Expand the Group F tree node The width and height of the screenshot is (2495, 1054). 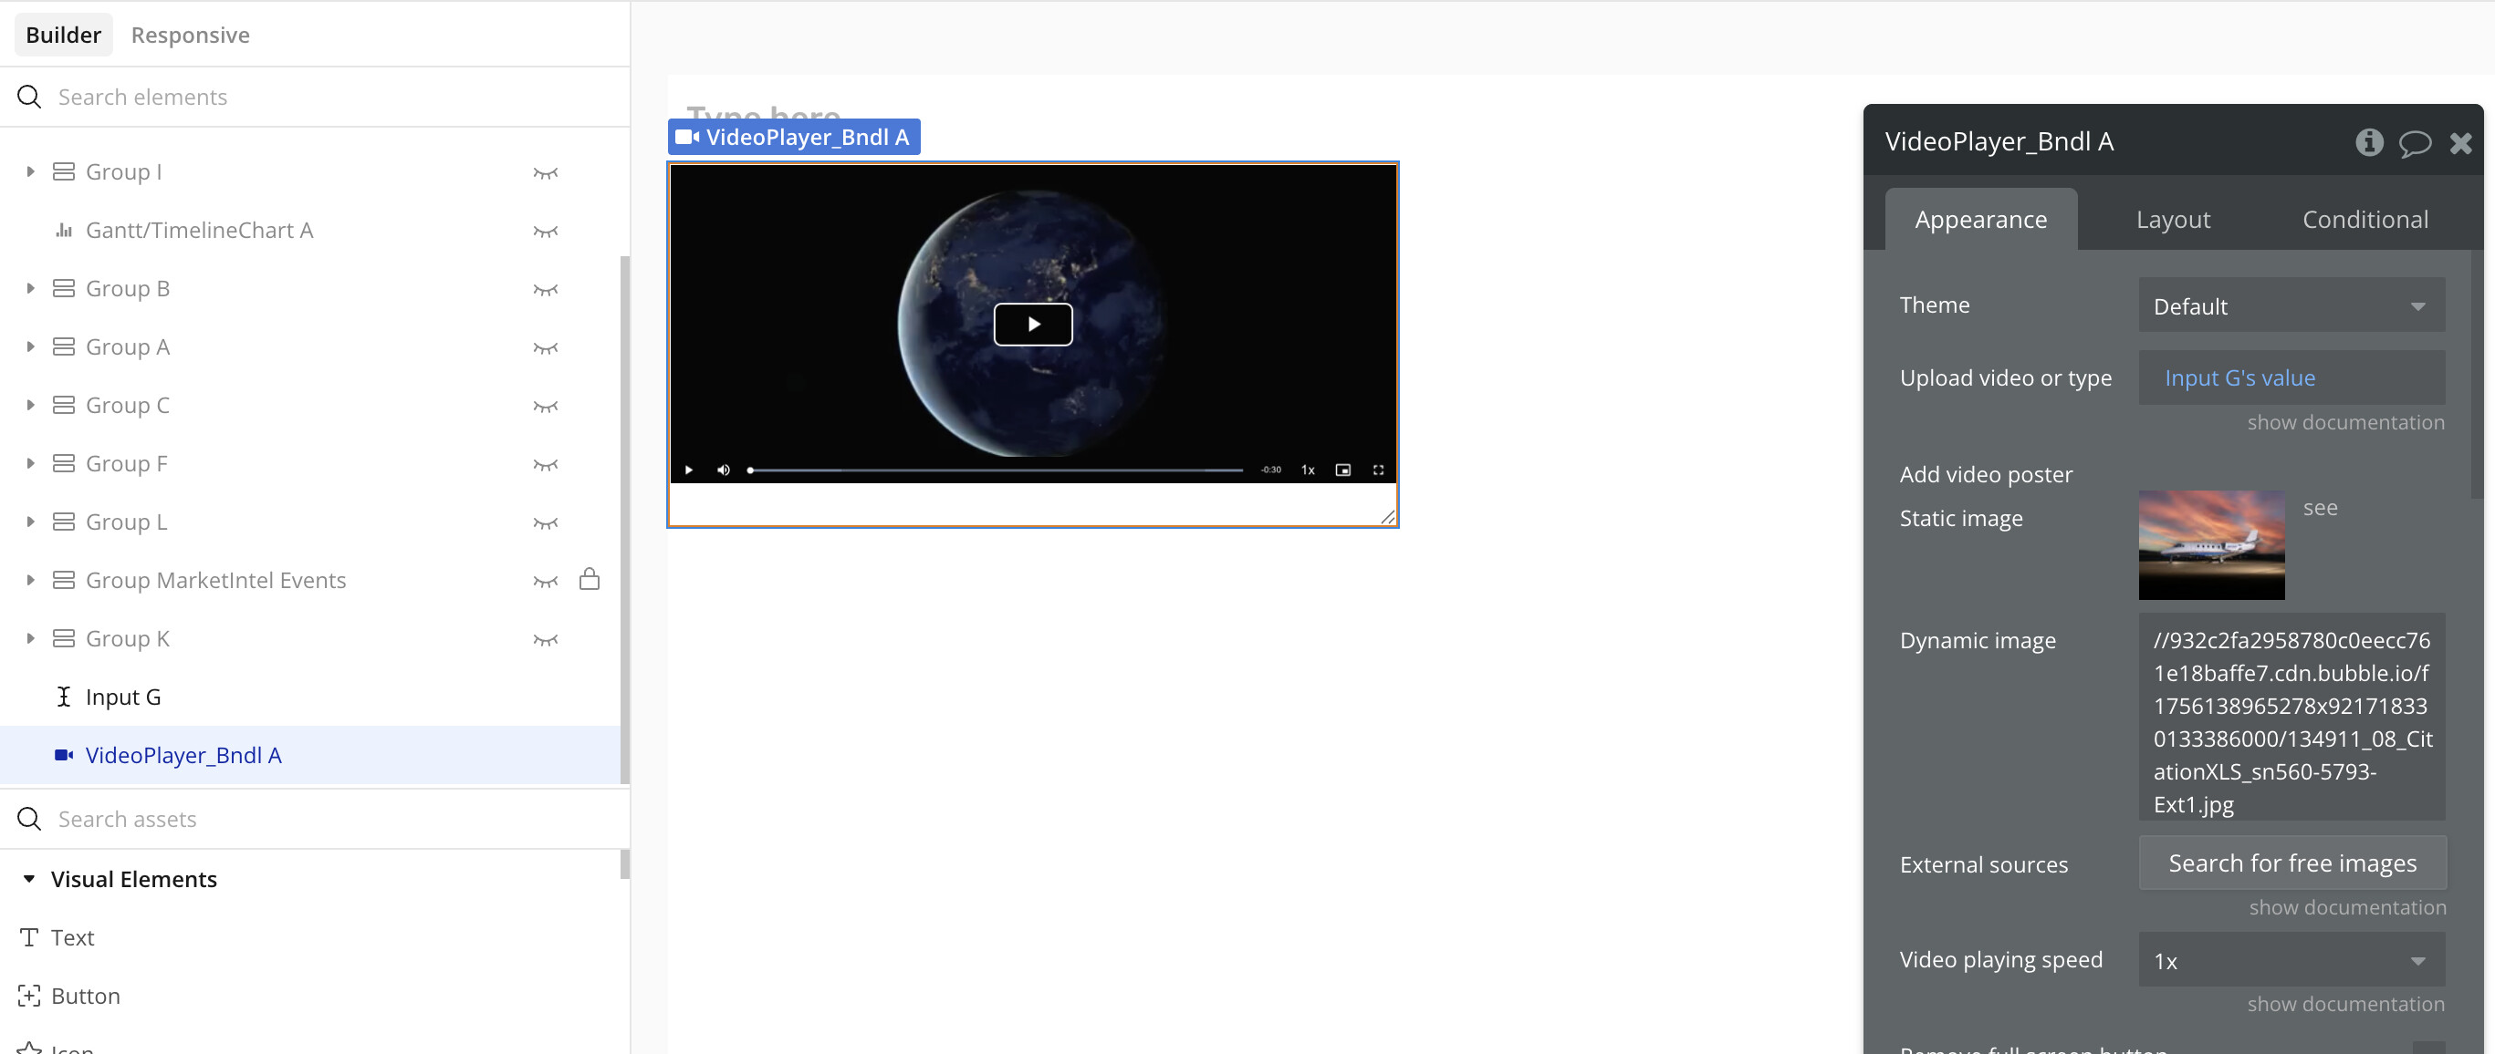pos(30,463)
